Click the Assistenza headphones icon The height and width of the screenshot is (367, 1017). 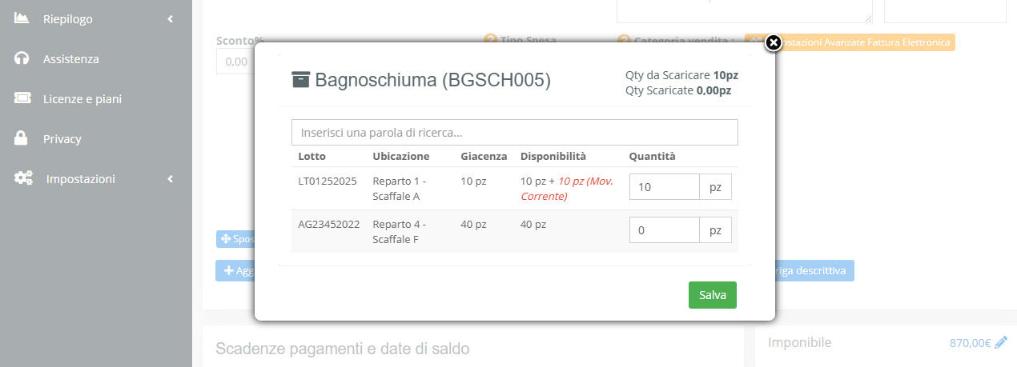[x=22, y=59]
